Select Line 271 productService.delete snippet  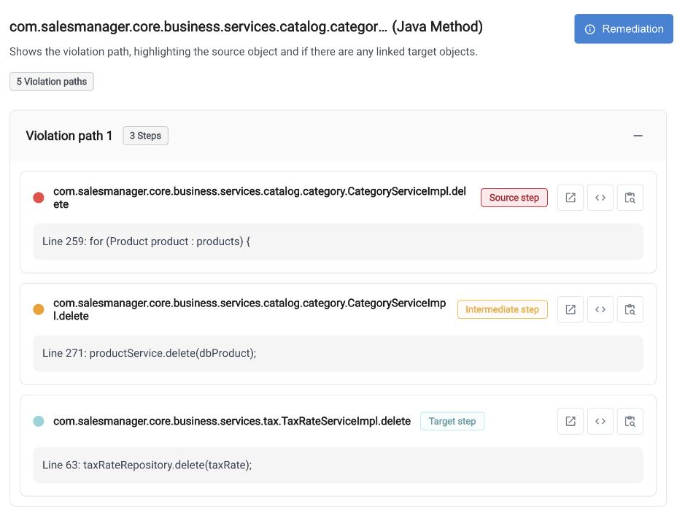click(x=338, y=353)
